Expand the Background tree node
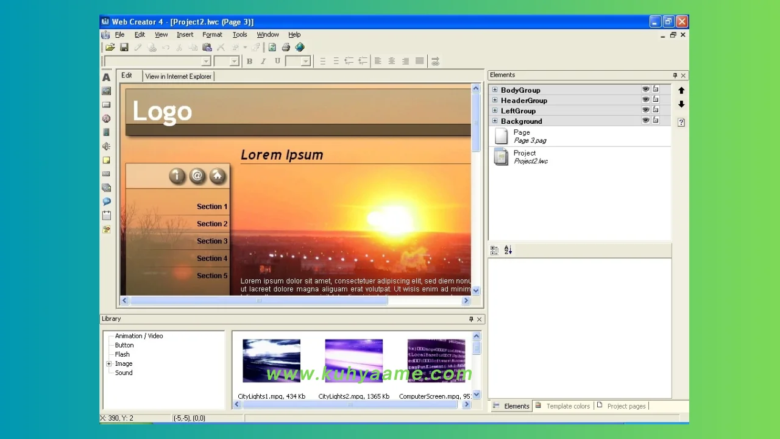This screenshot has height=439, width=780. 495,121
